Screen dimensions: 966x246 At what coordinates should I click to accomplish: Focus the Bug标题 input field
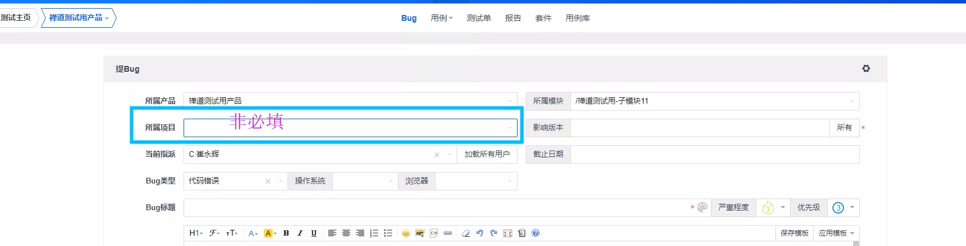click(439, 207)
